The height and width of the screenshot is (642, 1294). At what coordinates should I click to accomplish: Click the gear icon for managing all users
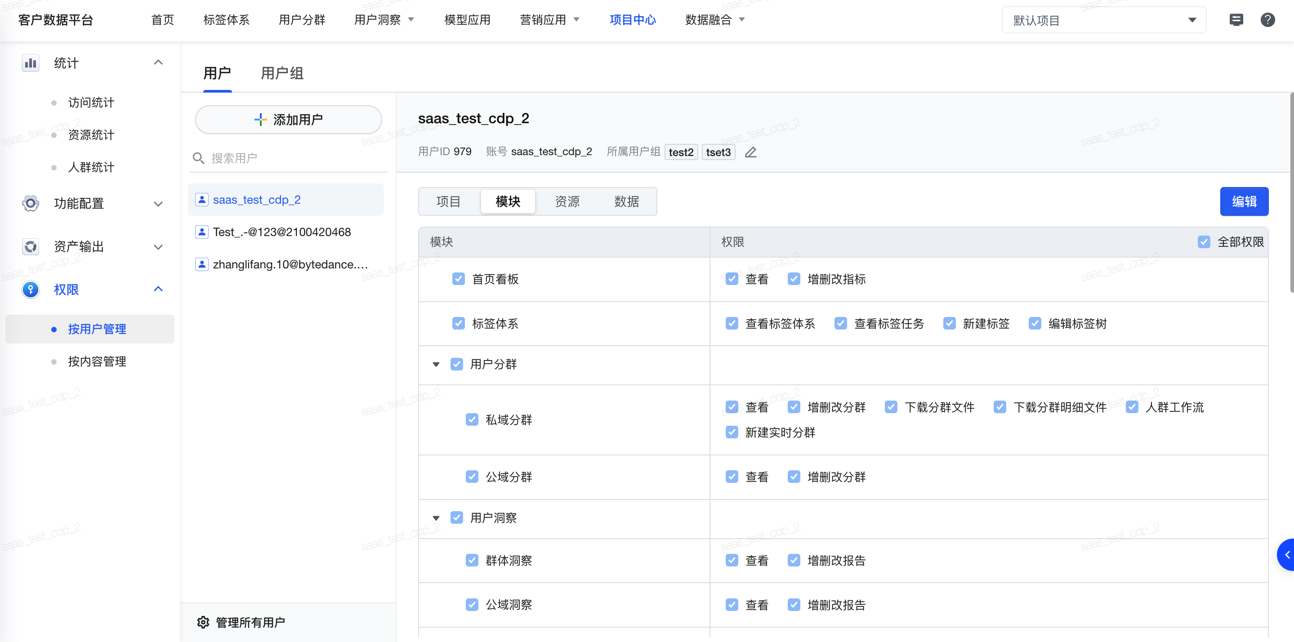203,622
